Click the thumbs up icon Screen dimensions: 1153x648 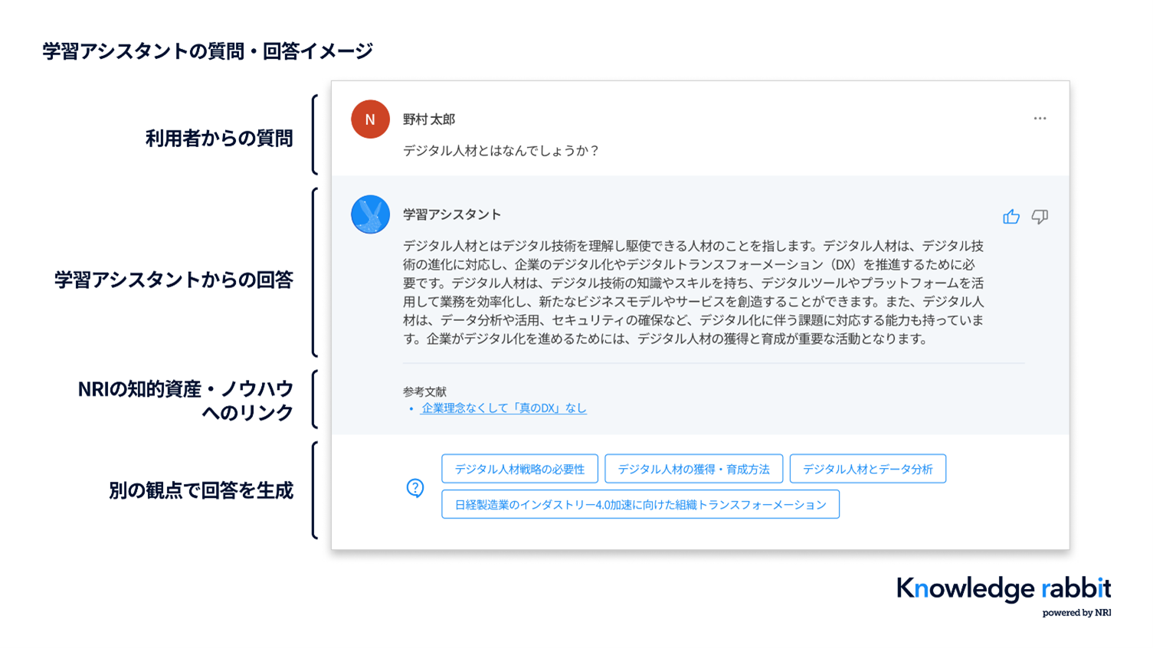[x=1011, y=217]
